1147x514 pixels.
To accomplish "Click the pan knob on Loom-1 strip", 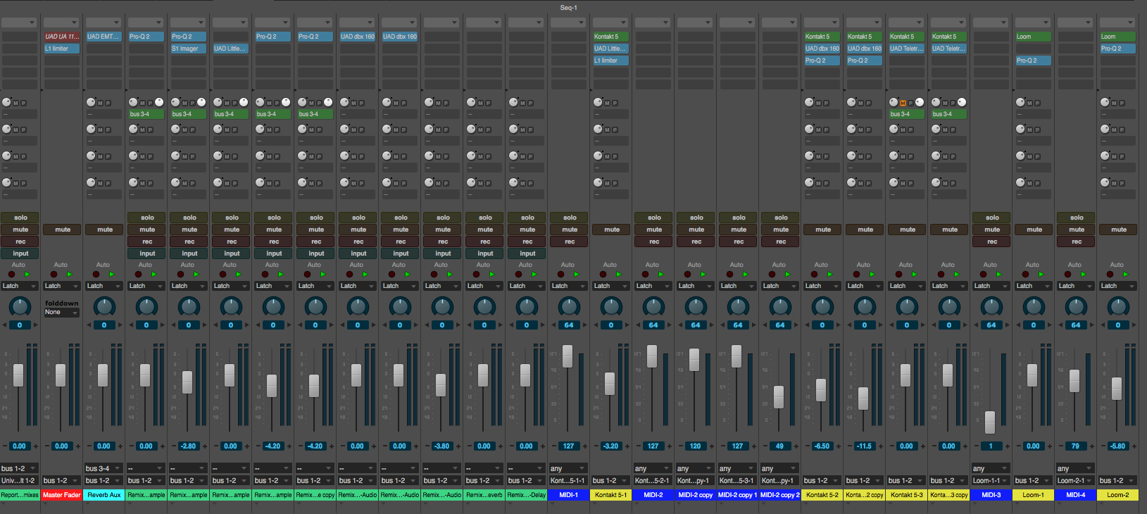I will coord(1034,306).
